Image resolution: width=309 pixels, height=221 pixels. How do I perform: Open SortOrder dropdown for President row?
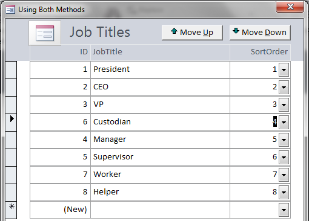click(284, 69)
